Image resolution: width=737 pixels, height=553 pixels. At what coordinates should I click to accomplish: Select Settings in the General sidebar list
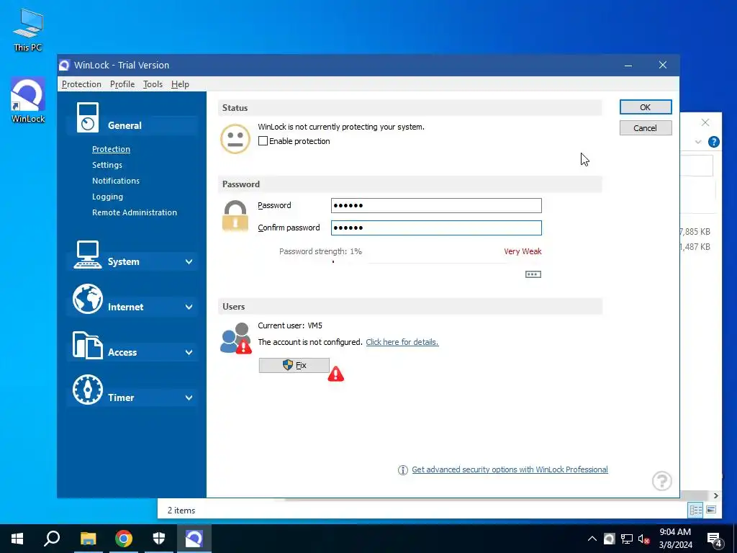point(107,165)
